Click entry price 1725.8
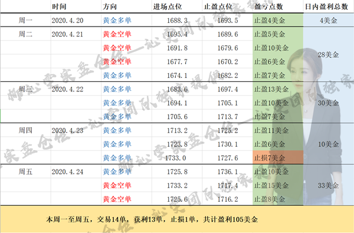The image size is (354, 233). point(177,172)
